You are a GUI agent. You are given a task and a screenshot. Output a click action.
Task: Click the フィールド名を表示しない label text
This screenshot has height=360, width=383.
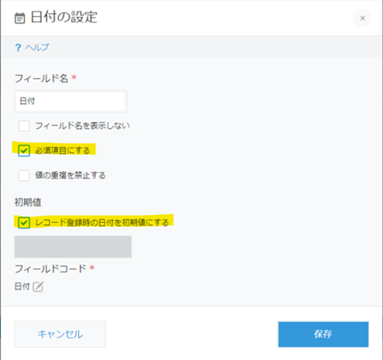[x=82, y=126]
